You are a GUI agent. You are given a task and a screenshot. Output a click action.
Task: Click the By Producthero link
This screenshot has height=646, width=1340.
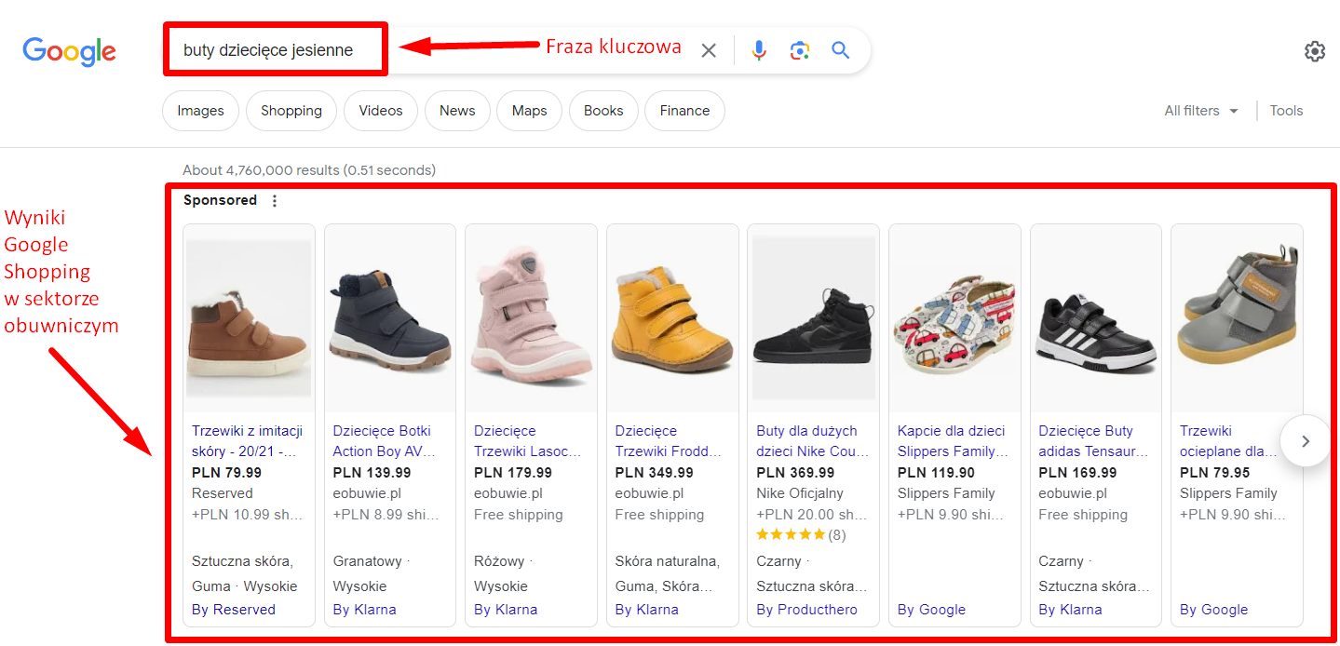[806, 610]
